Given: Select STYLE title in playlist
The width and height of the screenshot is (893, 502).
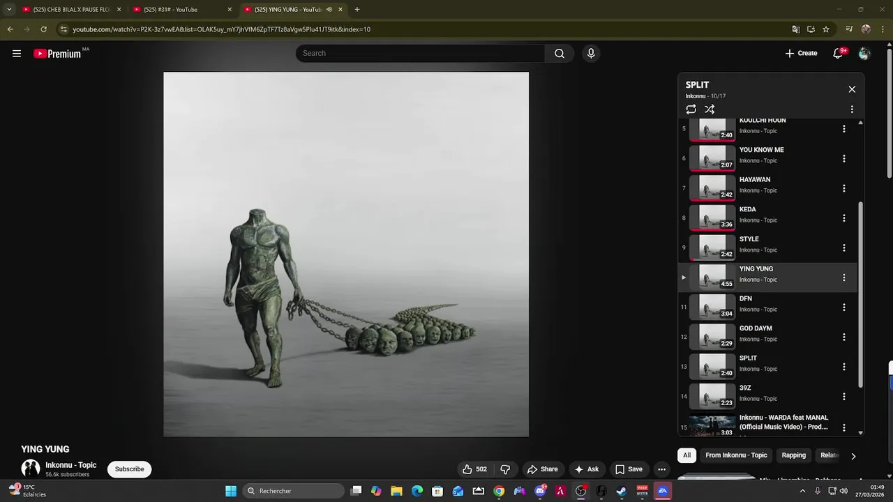Looking at the screenshot, I should (x=749, y=239).
